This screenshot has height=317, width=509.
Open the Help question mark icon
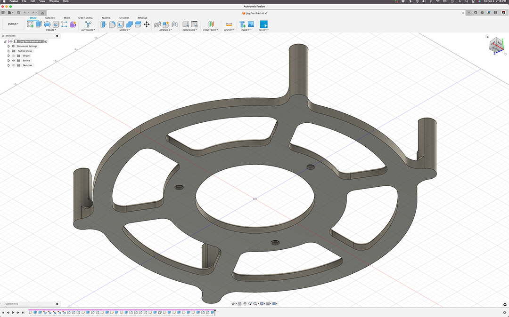tap(495, 13)
